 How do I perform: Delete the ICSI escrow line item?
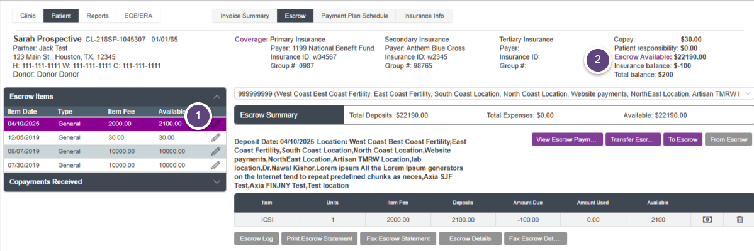point(740,220)
